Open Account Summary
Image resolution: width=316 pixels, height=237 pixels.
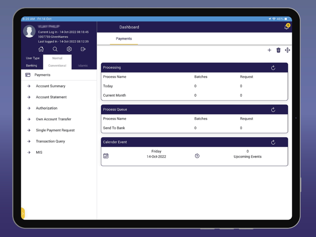tap(51, 86)
